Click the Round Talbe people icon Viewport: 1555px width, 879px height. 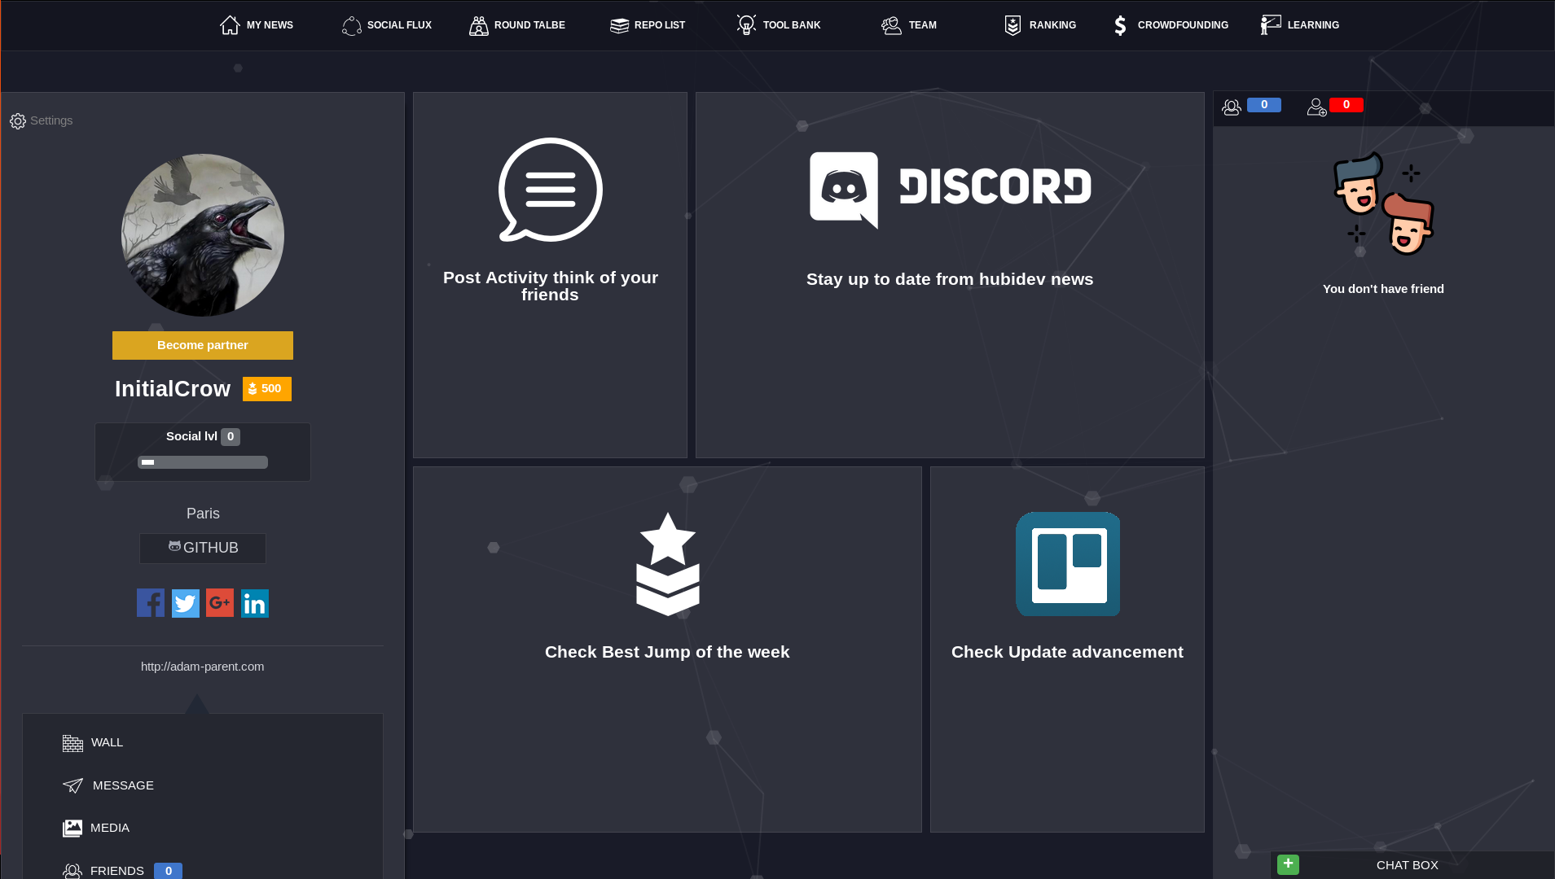[x=479, y=26]
